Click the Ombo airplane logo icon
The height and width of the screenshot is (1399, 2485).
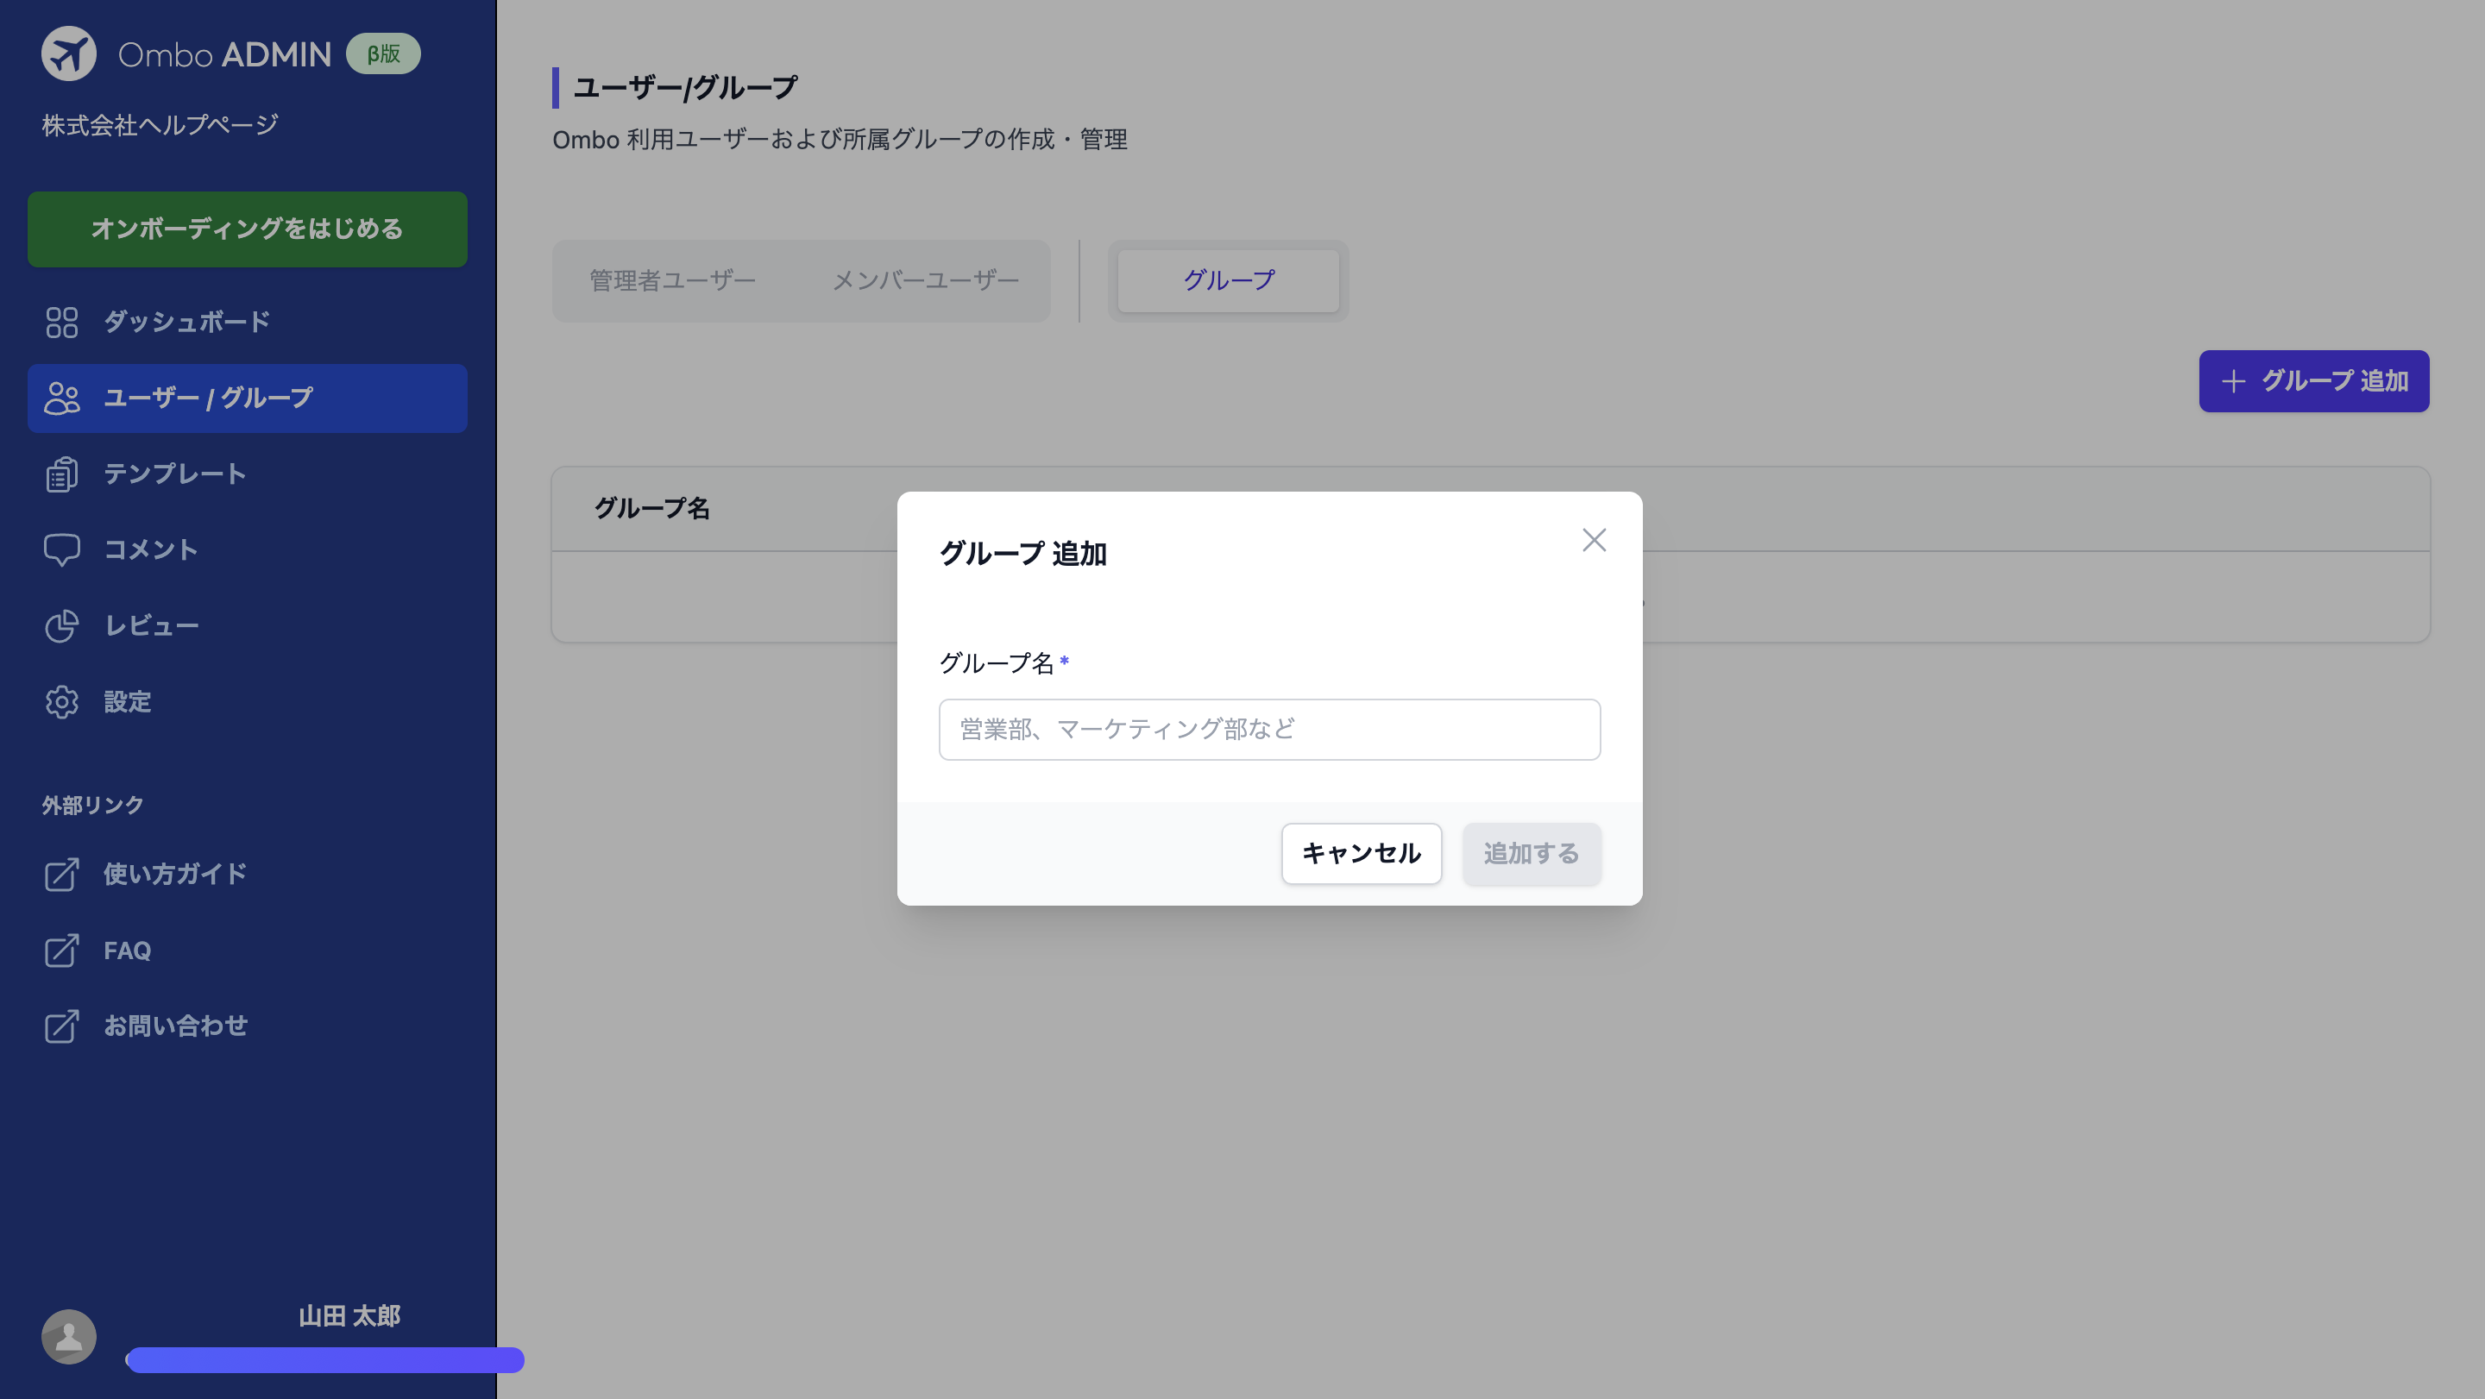68,54
